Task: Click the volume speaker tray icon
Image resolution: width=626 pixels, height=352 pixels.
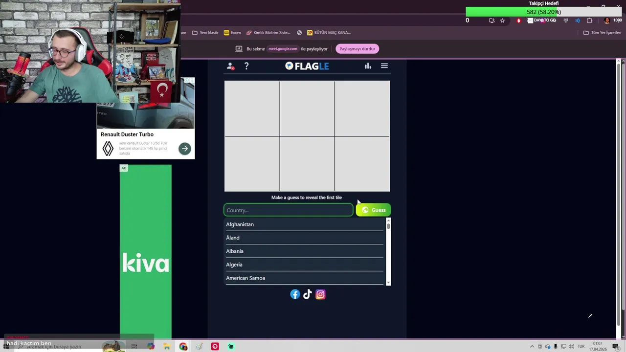Action: [571, 347]
